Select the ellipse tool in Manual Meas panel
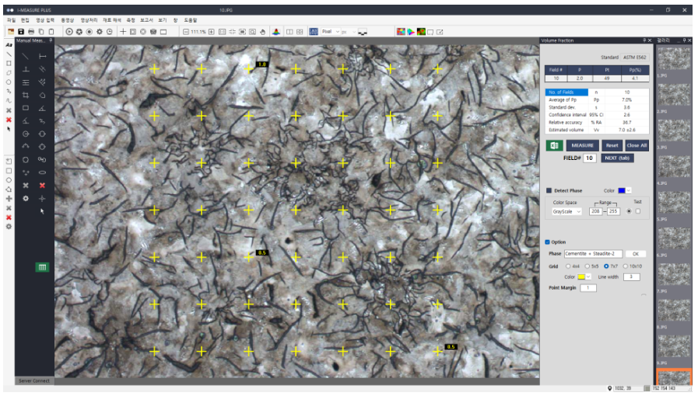Image resolution: width=698 pixels, height=396 pixels. (x=42, y=172)
